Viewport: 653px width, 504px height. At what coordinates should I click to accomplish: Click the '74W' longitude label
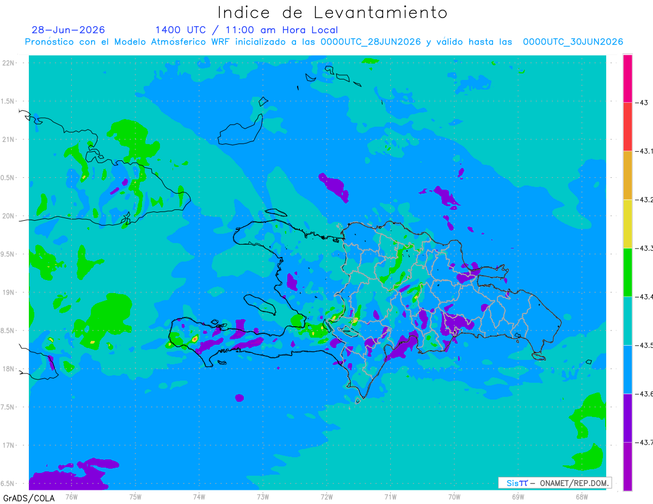coord(199,496)
